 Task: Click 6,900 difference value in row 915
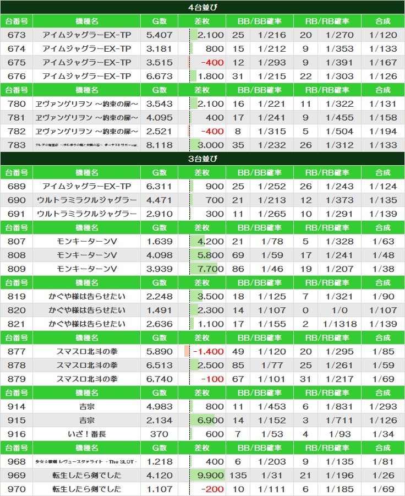coord(211,420)
